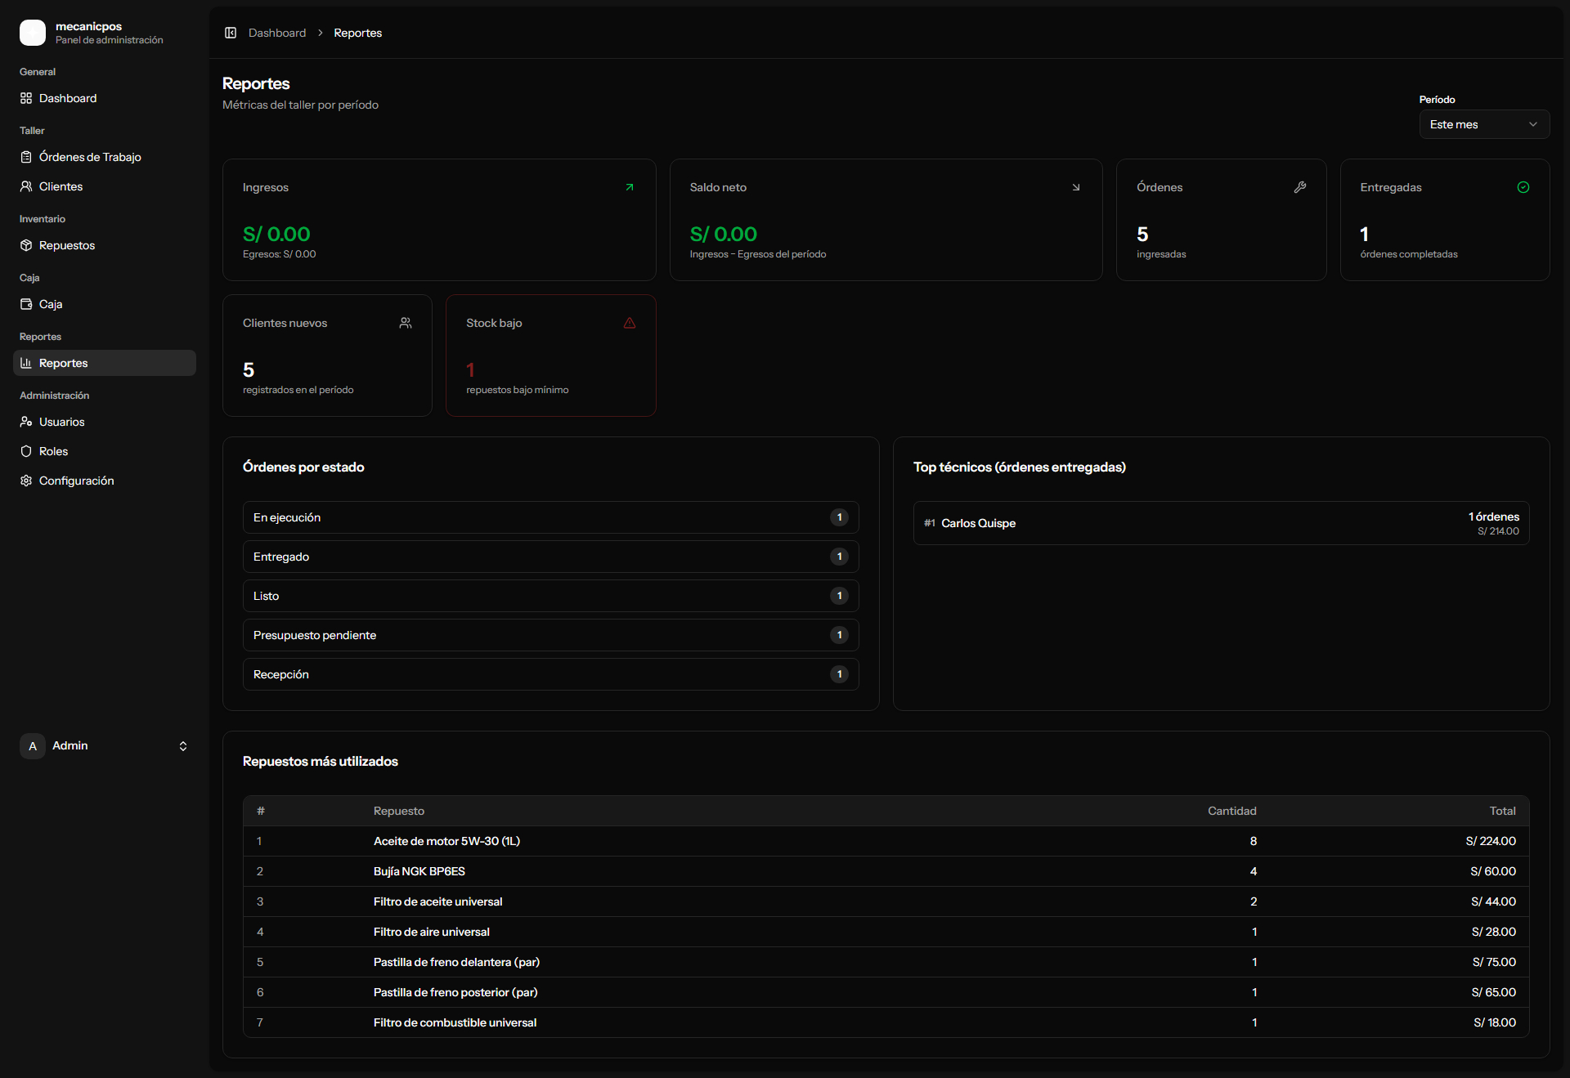Click the Carlos Quispe technician row
The width and height of the screenshot is (1570, 1078).
[x=1221, y=523]
